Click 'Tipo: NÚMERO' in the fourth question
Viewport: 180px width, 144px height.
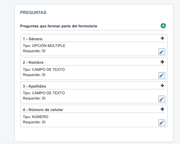pyautogui.click(x=36, y=117)
